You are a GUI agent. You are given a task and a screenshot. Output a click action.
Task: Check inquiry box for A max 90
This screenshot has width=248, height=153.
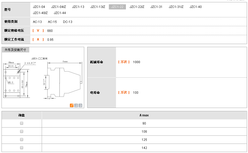(22, 123)
